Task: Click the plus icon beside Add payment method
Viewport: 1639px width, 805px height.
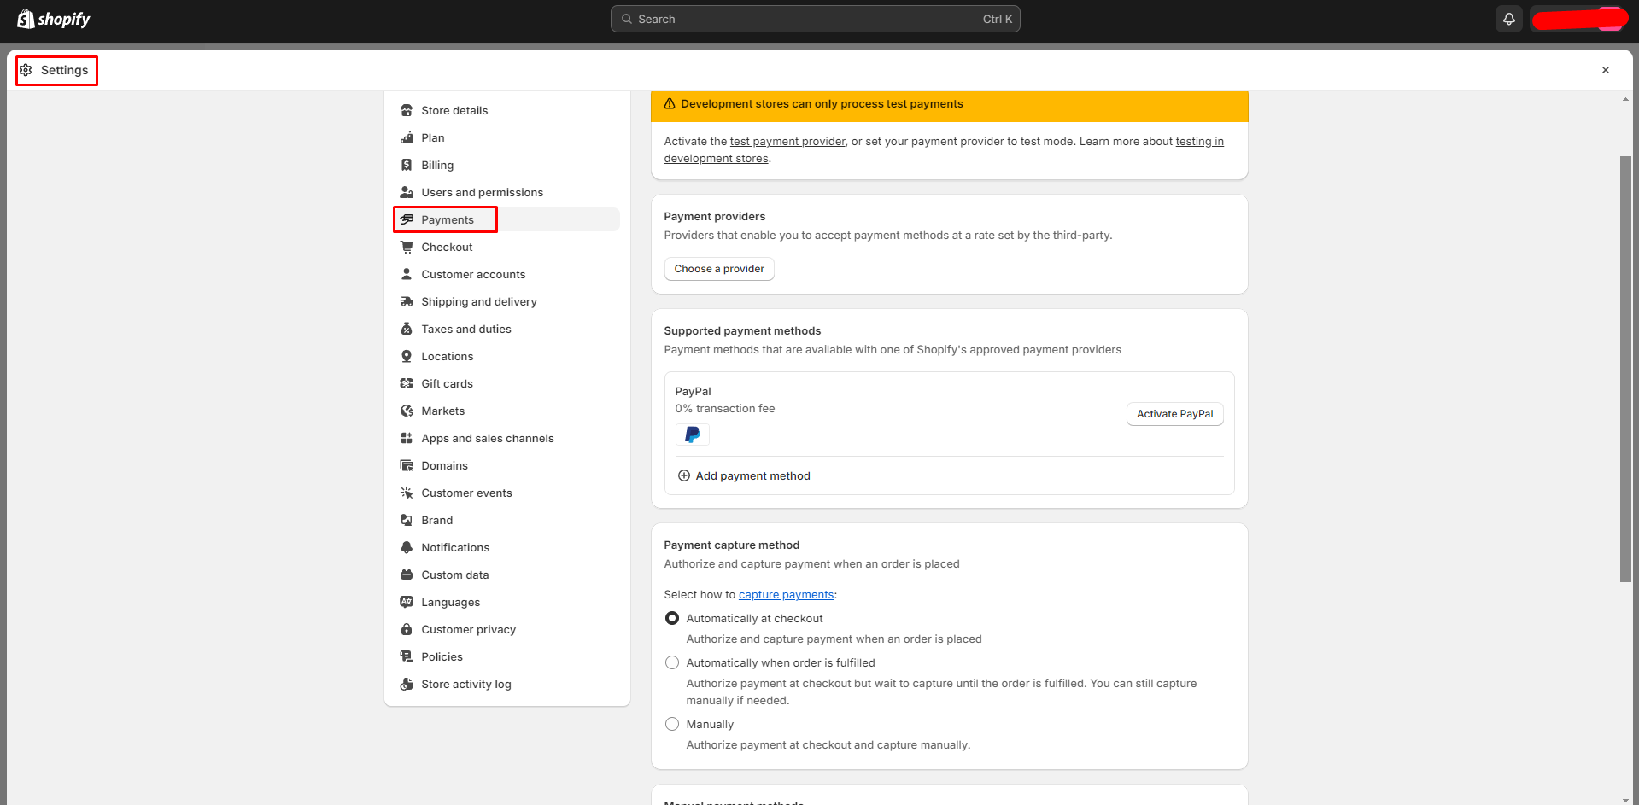Action: [684, 475]
